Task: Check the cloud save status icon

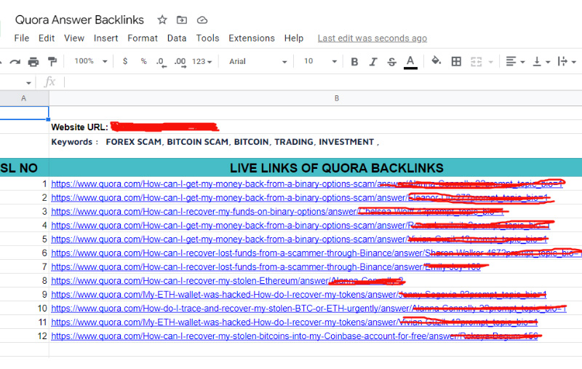Action: [202, 20]
